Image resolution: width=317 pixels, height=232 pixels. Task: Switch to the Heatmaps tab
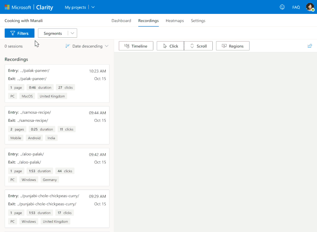coord(175,21)
